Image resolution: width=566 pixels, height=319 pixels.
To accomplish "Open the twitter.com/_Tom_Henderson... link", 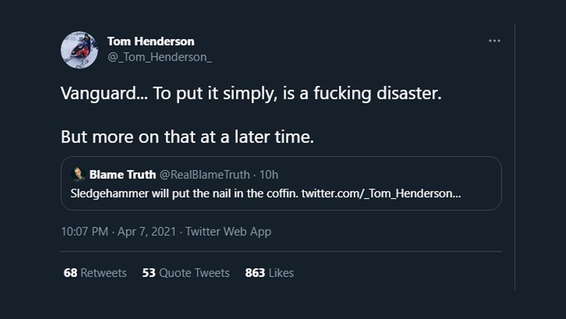I will click(x=381, y=194).
